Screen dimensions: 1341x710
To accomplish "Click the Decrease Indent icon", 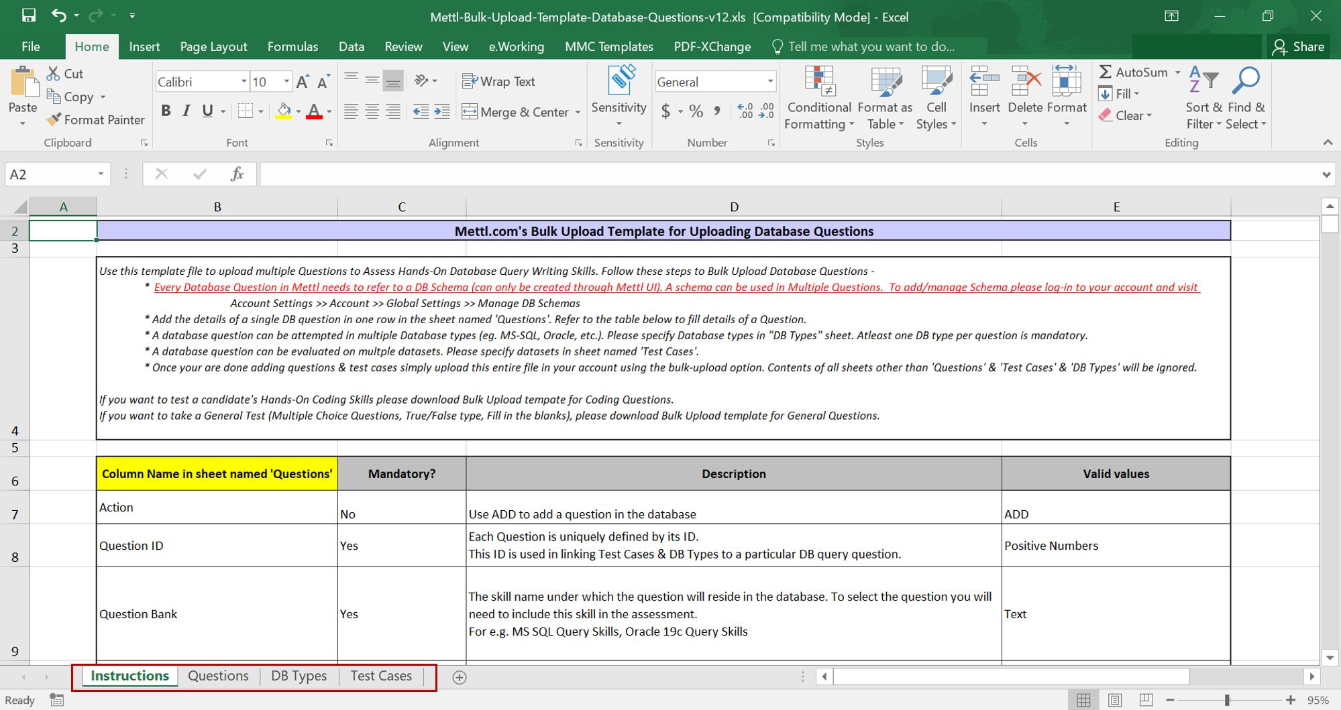I will click(421, 112).
